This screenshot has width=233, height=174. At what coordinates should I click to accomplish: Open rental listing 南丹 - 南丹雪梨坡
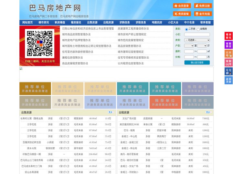coord(129,154)
